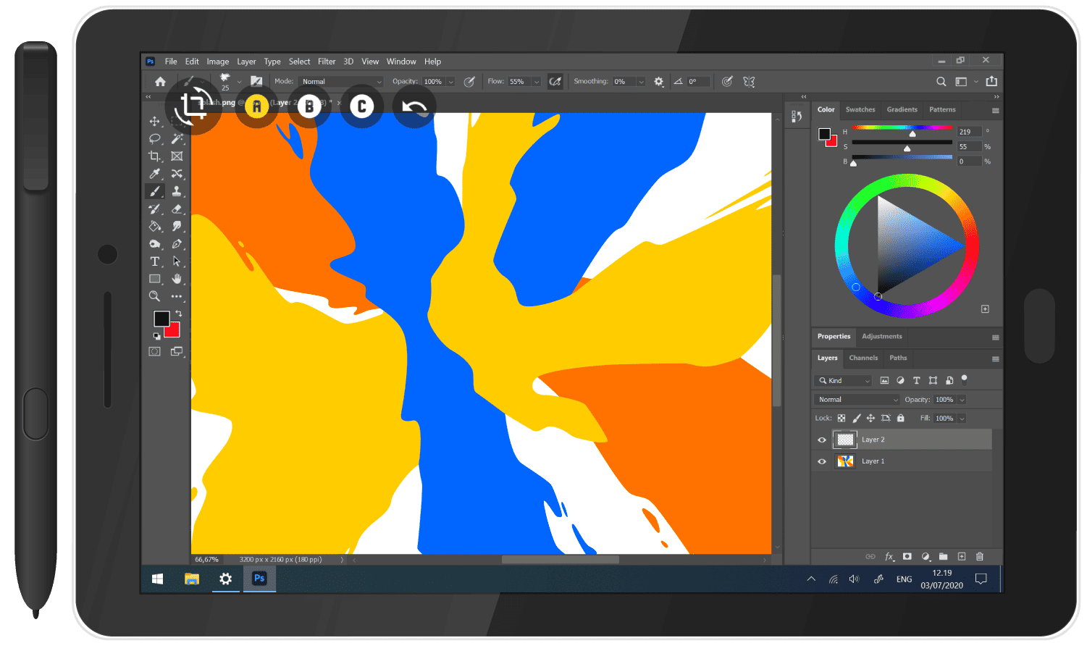Image resolution: width=1087 pixels, height=651 pixels.
Task: Switch to the Swatches tab
Action: coord(860,109)
